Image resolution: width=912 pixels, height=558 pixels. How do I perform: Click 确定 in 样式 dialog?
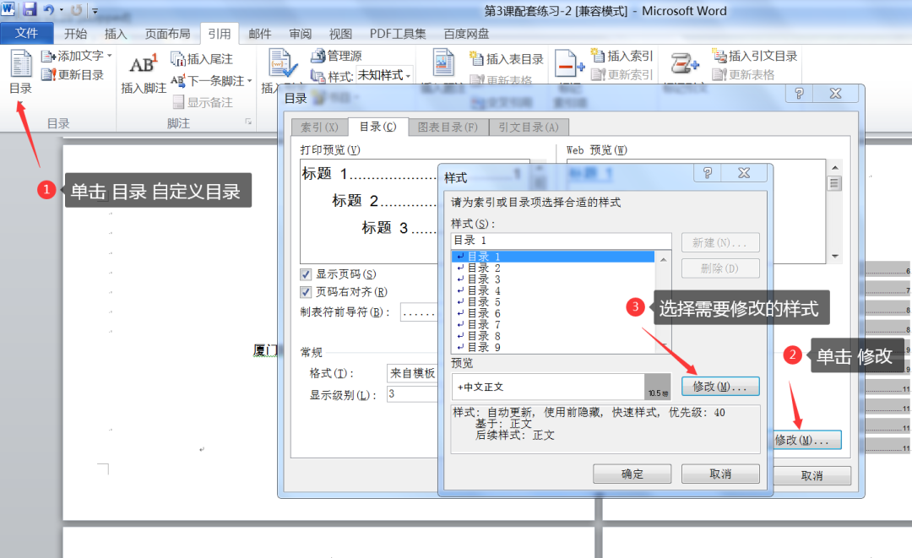pyautogui.click(x=632, y=474)
